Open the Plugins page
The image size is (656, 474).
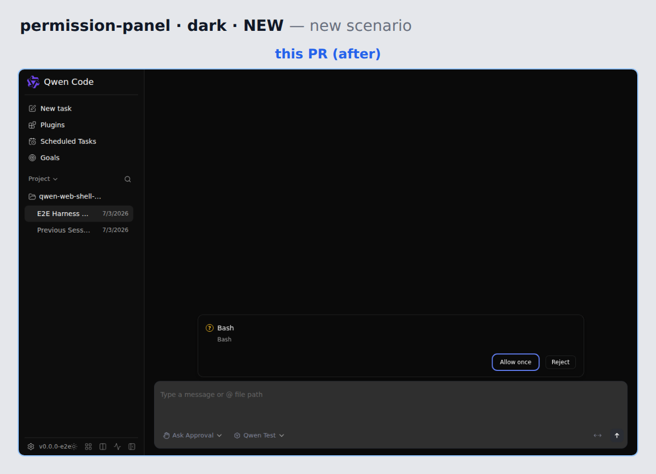[46, 125]
